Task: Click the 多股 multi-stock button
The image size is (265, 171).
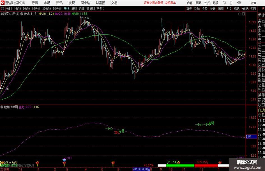Action: [x=205, y=9]
